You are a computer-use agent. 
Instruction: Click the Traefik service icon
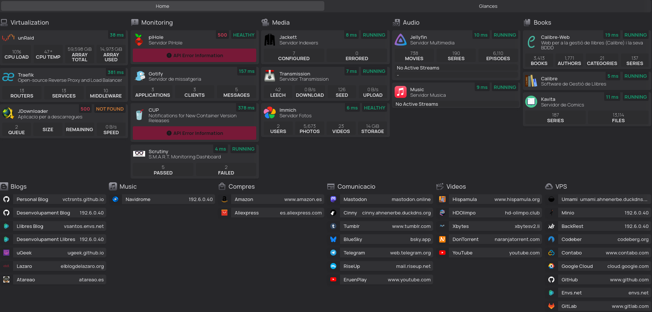[8, 77]
